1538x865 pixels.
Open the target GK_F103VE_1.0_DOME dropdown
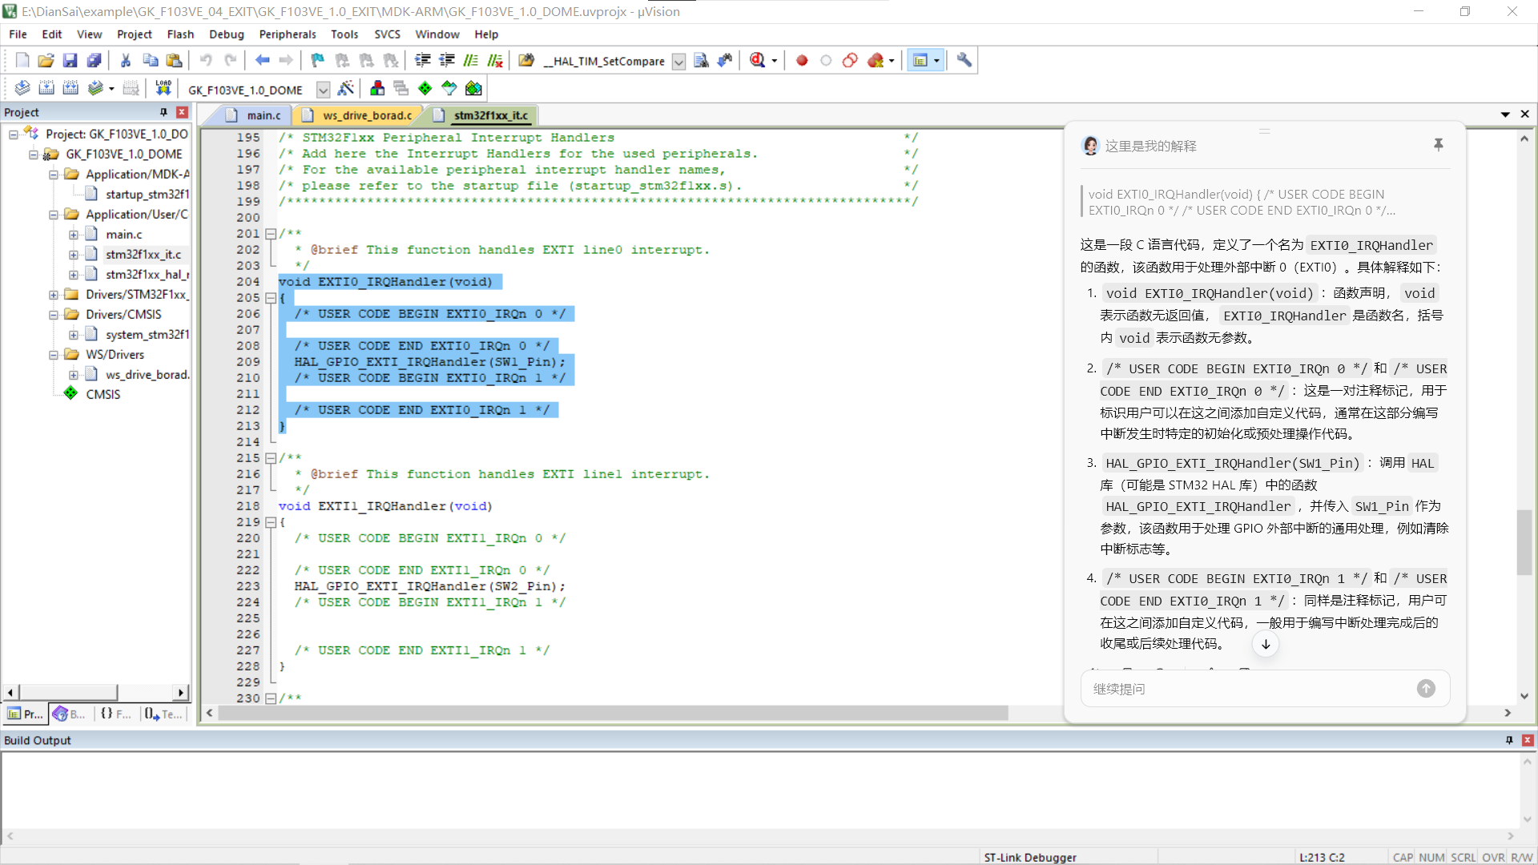(323, 90)
